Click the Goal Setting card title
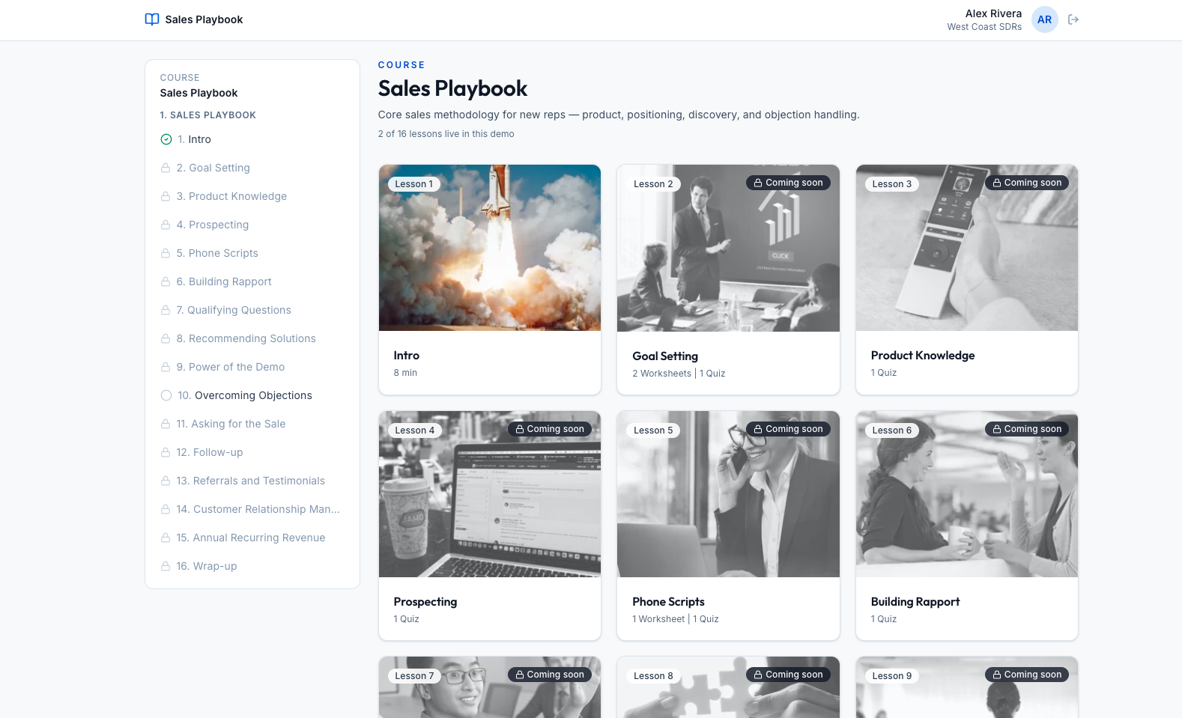1182x718 pixels. (665, 356)
